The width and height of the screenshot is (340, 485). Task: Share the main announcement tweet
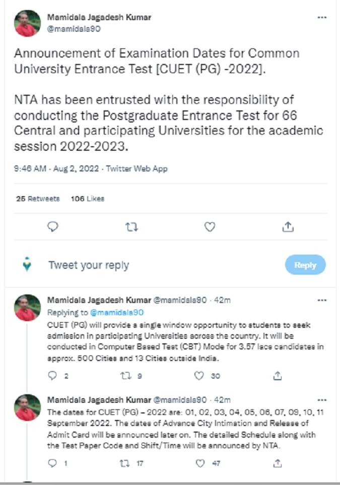[x=288, y=227]
